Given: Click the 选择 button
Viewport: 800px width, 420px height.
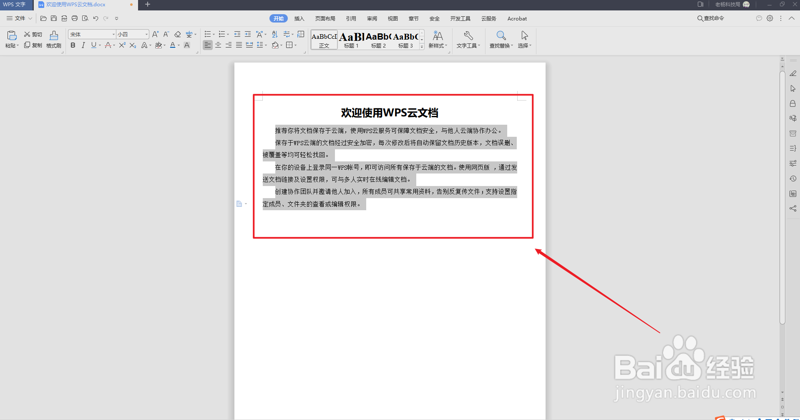Looking at the screenshot, I should pos(524,40).
